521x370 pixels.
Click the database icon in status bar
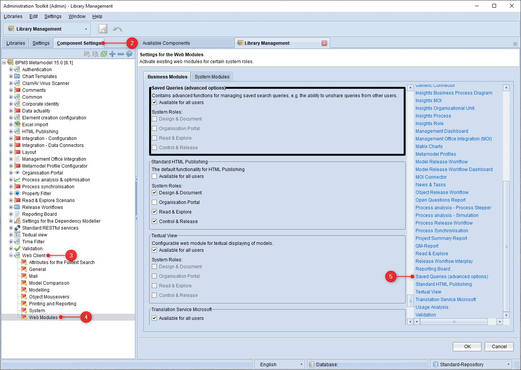(x=312, y=364)
